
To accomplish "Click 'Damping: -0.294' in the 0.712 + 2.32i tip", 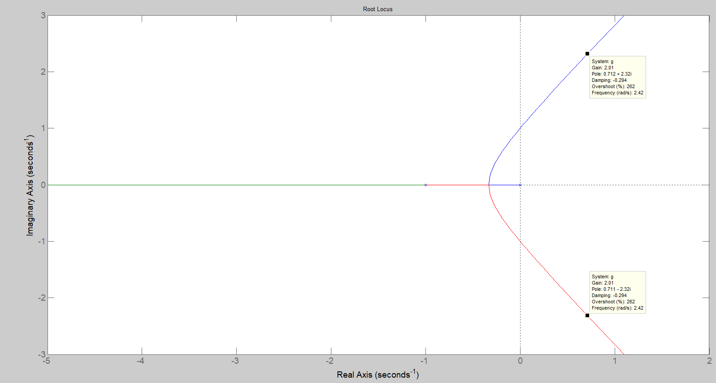I will [609, 80].
